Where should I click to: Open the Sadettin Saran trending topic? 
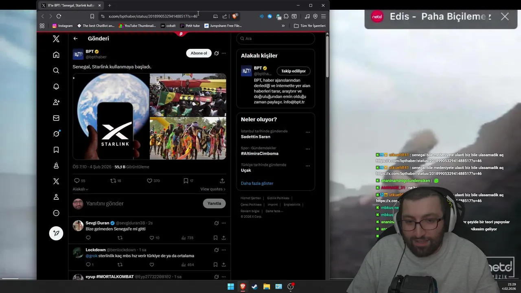coord(256,137)
